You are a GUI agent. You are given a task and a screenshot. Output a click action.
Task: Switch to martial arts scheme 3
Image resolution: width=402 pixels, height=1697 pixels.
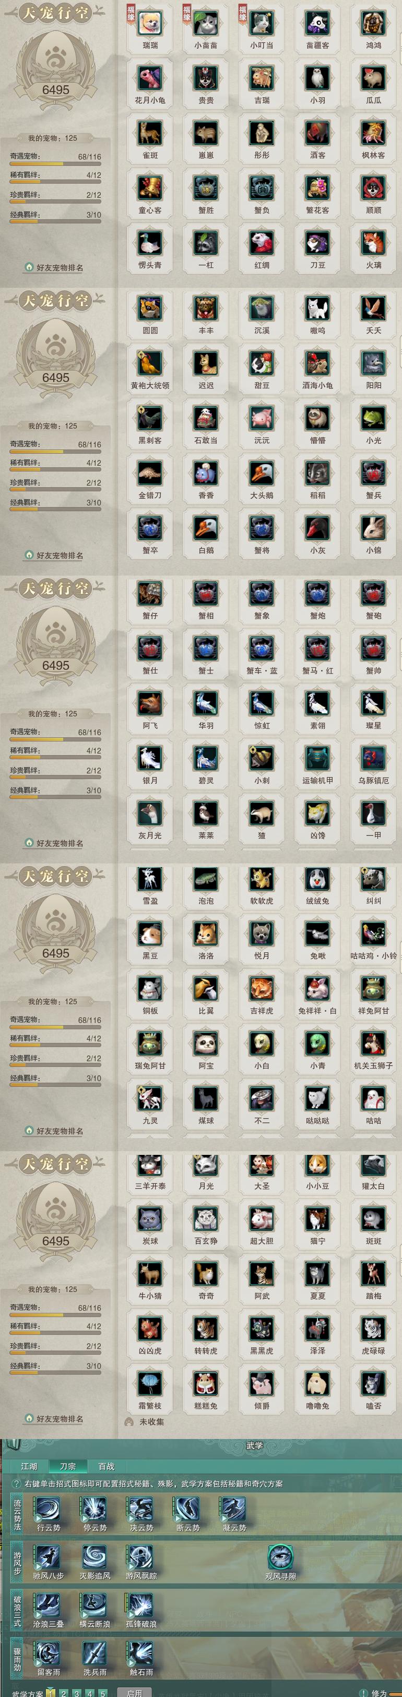click(x=77, y=1692)
